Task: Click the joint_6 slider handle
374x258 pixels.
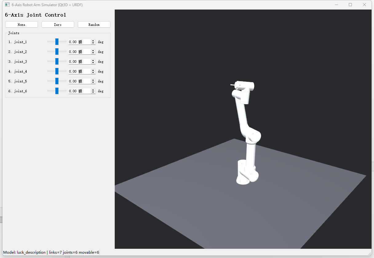Action: [57, 91]
